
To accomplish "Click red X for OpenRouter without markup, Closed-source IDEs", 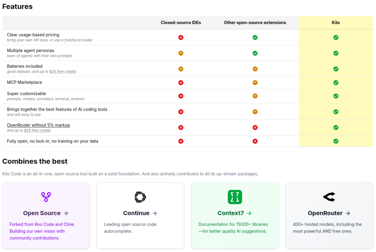I will pos(181,127).
